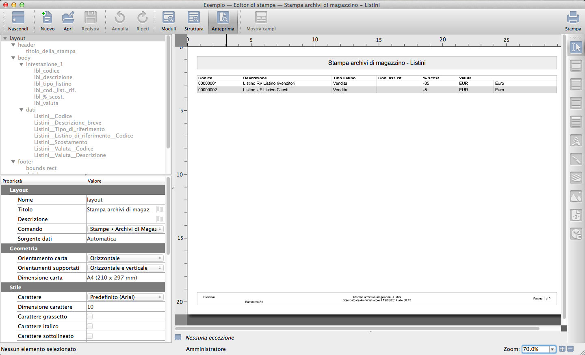The image size is (585, 355).
Task: Create a new report with Nuovo
Action: pyautogui.click(x=48, y=20)
